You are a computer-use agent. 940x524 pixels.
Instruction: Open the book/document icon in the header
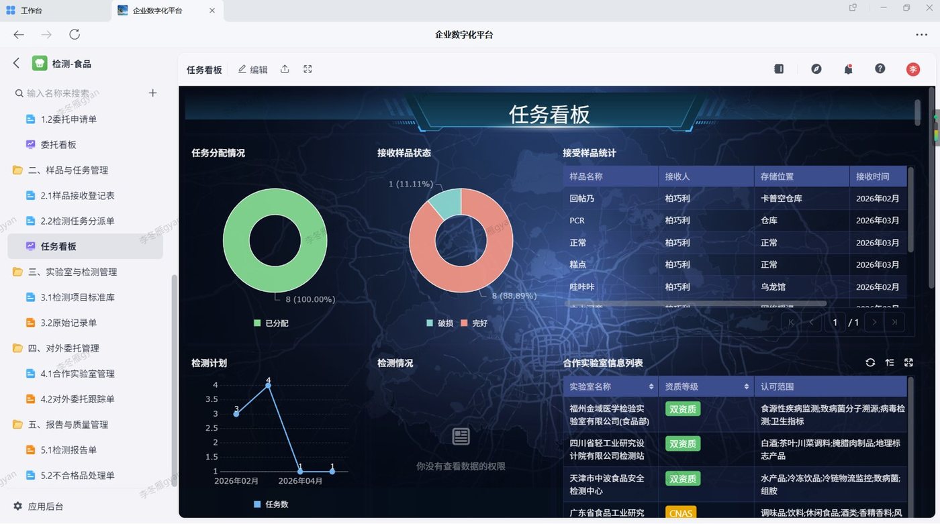pos(779,69)
